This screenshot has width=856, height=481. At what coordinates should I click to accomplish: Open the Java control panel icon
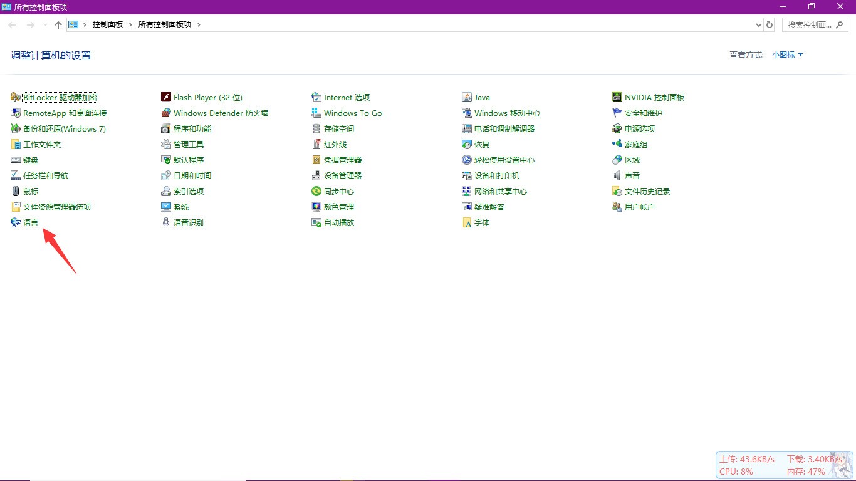[467, 97]
